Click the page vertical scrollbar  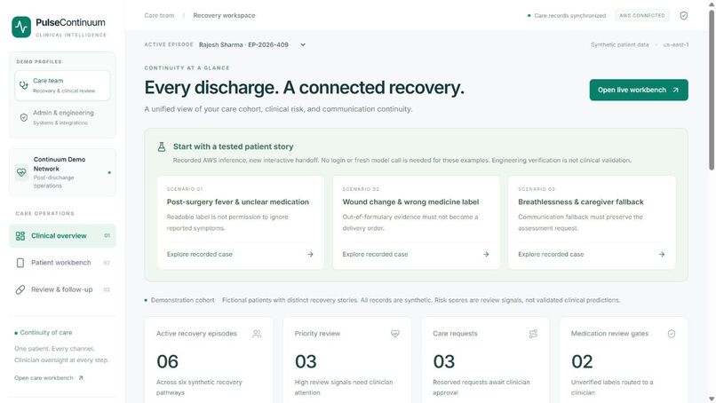click(x=712, y=89)
